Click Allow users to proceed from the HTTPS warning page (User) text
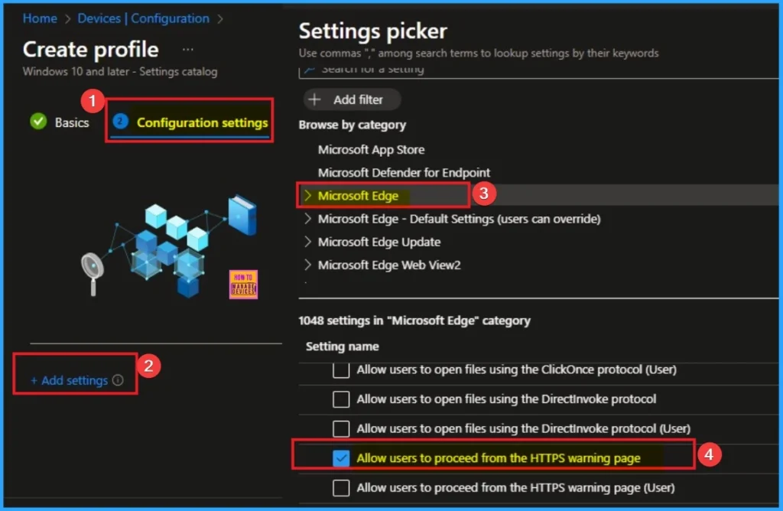The image size is (783, 511). coord(516,487)
